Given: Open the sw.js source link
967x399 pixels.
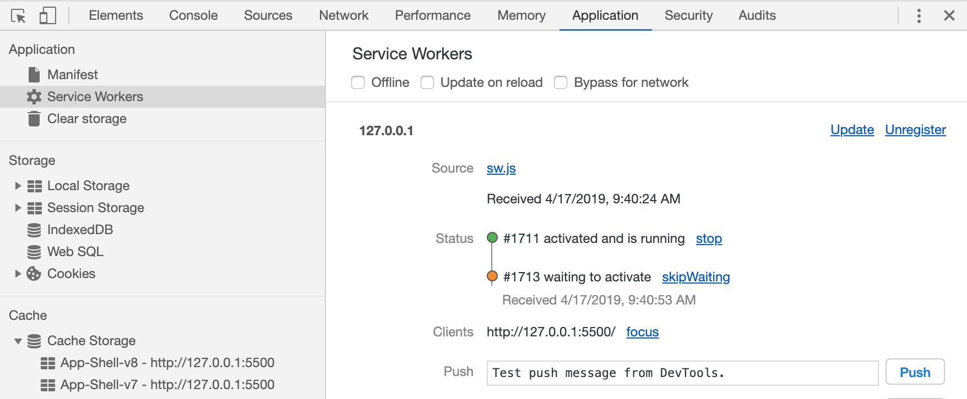Looking at the screenshot, I should [x=501, y=168].
